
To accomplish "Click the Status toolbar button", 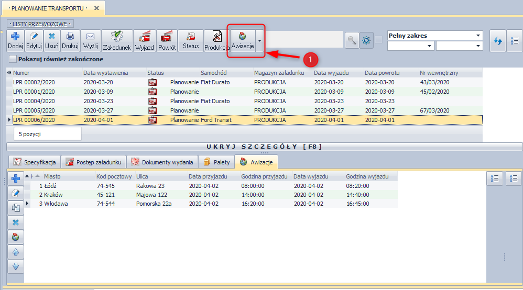I will click(x=191, y=40).
